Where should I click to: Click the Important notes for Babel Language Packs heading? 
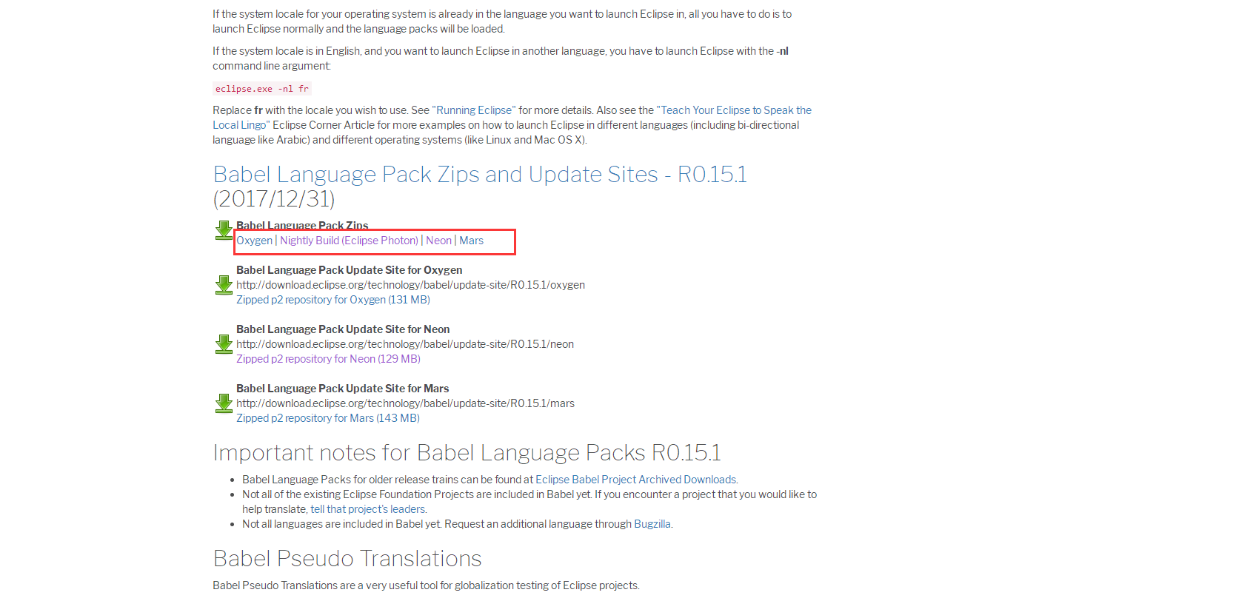467,452
